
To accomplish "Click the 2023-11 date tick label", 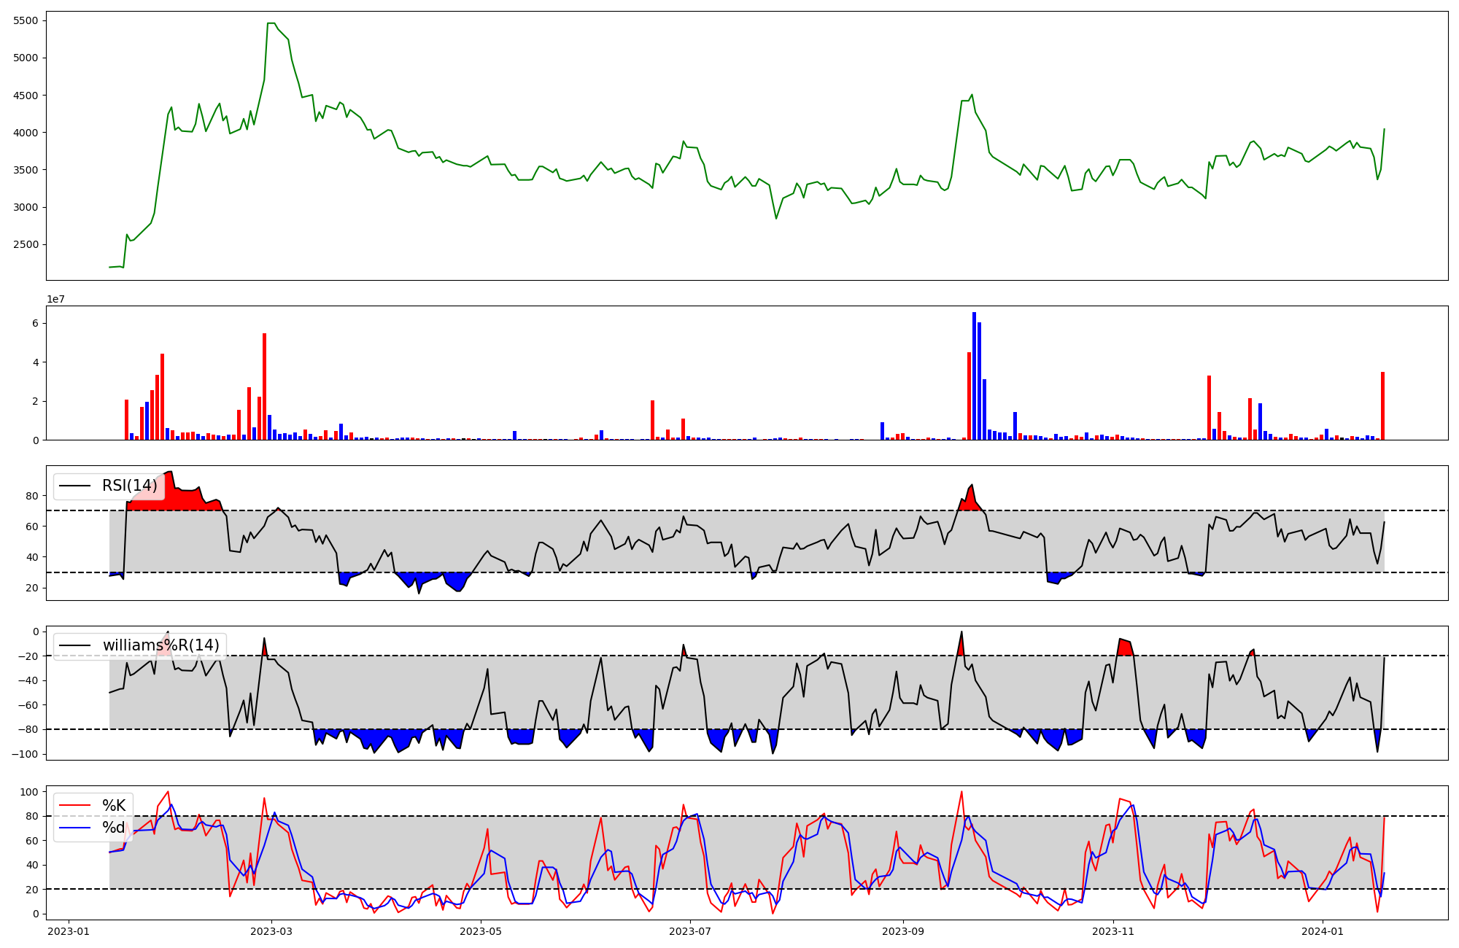I will pyautogui.click(x=1114, y=931).
